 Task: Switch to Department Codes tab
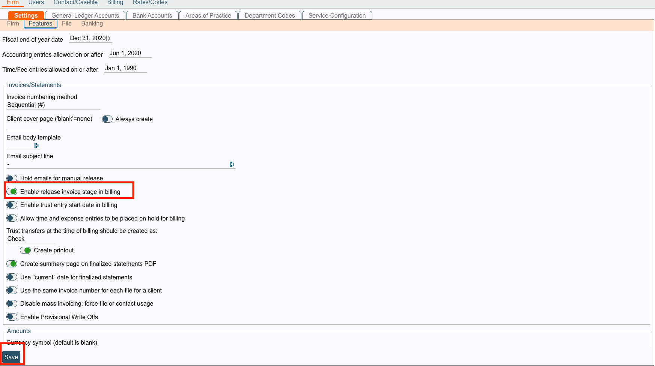point(270,15)
